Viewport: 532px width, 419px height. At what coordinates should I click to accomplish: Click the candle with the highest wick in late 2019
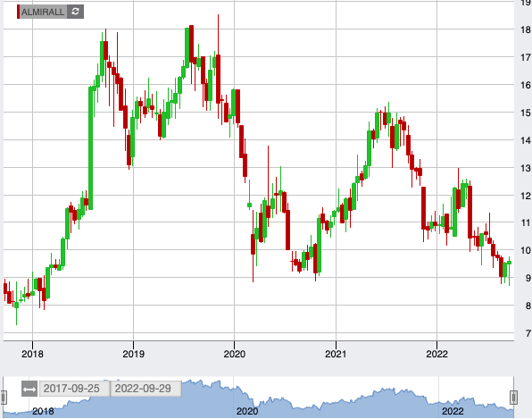tap(218, 78)
